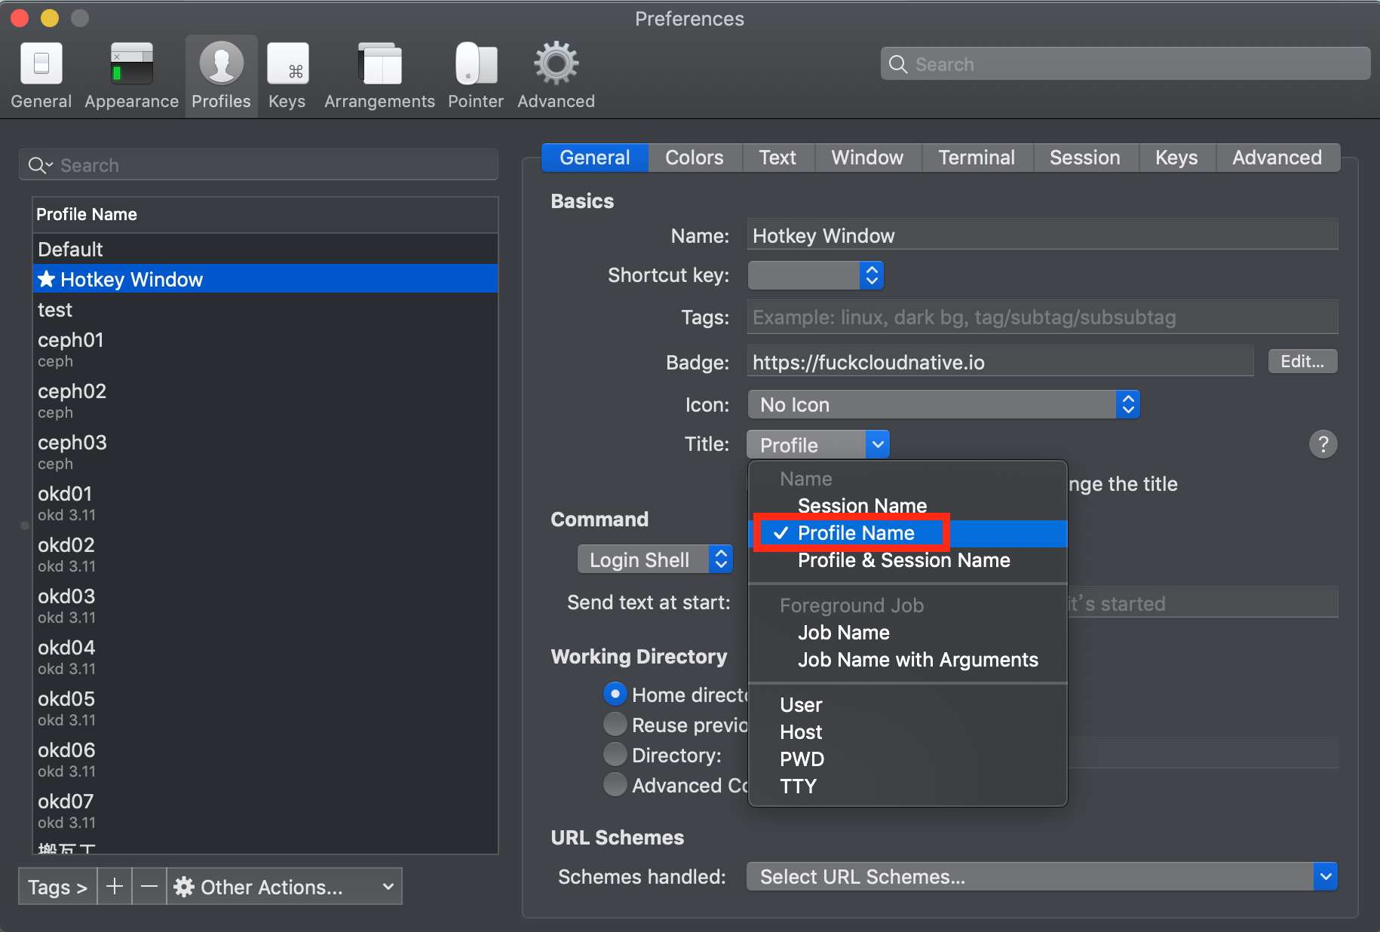Select the ceph01 profile
Image resolution: width=1380 pixels, height=932 pixels.
click(x=265, y=349)
